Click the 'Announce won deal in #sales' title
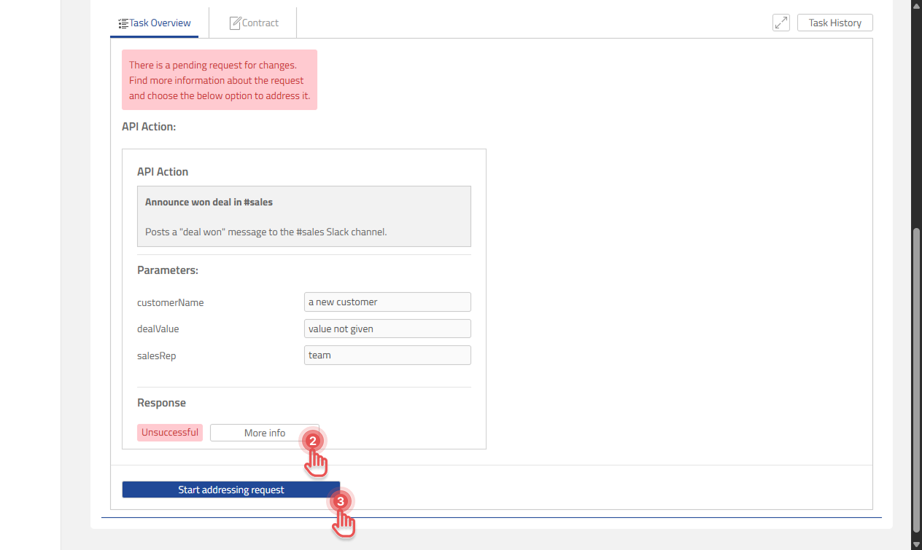The width and height of the screenshot is (922, 550). point(209,202)
